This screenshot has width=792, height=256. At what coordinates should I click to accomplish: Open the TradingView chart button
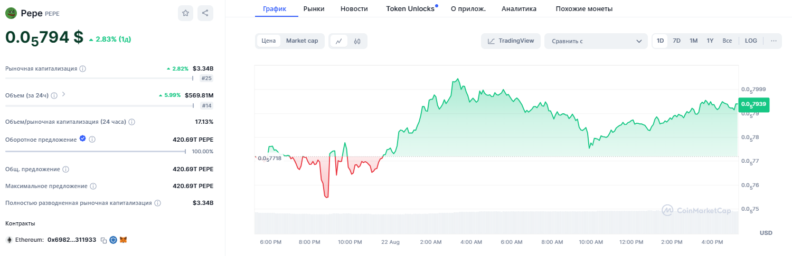pyautogui.click(x=511, y=41)
